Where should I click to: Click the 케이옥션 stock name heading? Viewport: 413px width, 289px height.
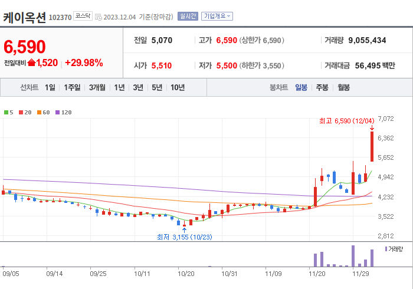pyautogui.click(x=25, y=18)
